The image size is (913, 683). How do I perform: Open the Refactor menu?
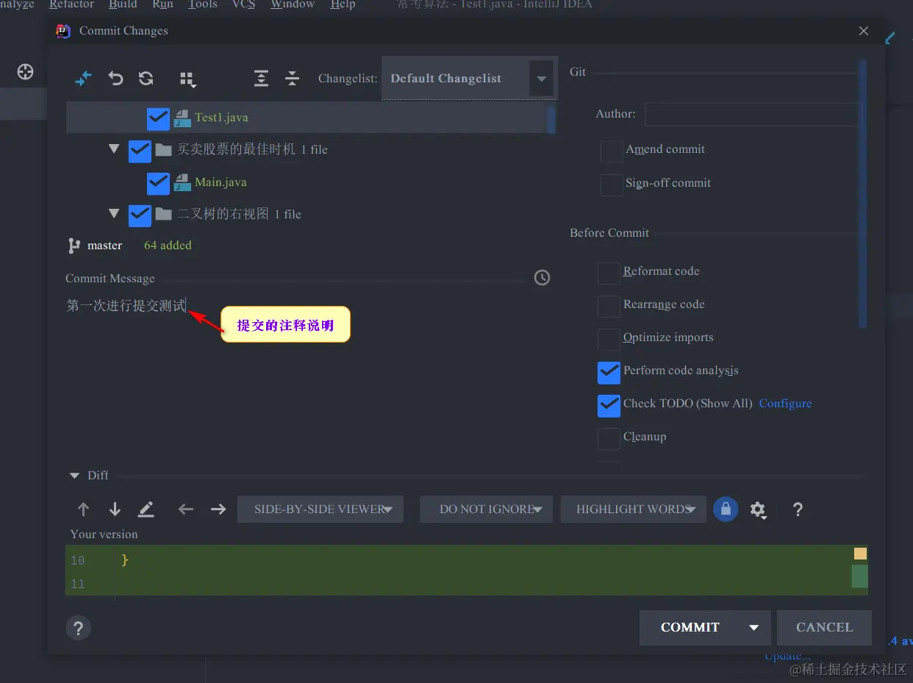pos(71,4)
